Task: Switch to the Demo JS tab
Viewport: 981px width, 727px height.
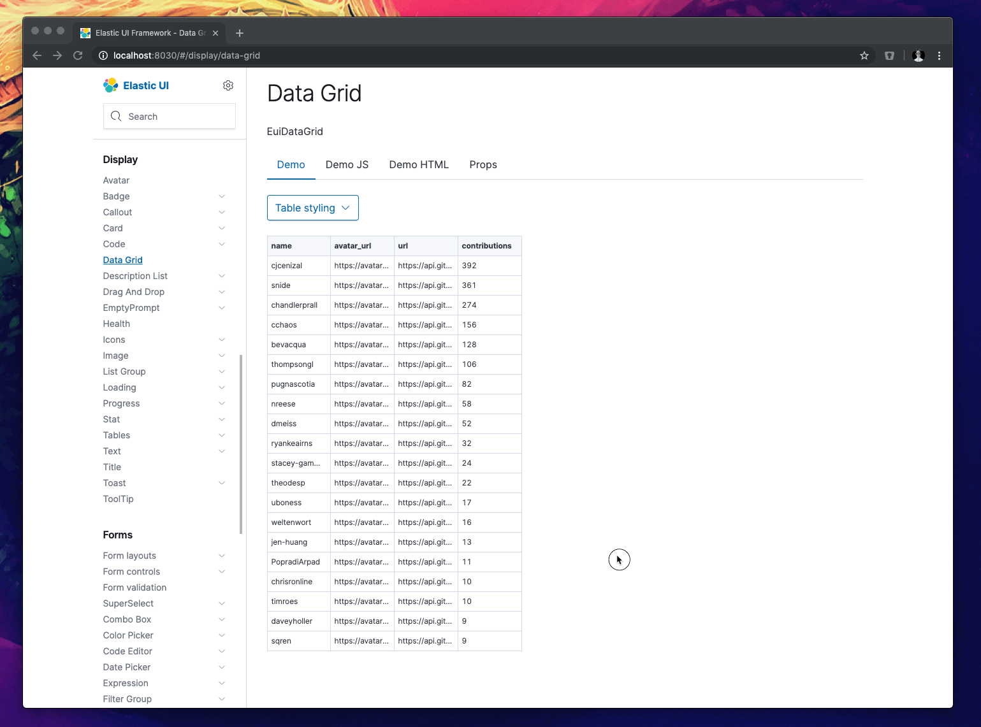Action: (347, 164)
